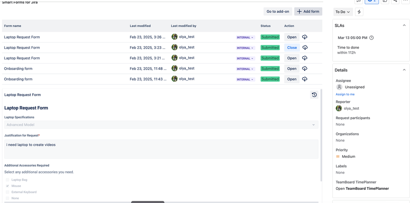The width and height of the screenshot is (413, 203).
Task: Click the Request participants 'None' value
Action: click(x=340, y=125)
